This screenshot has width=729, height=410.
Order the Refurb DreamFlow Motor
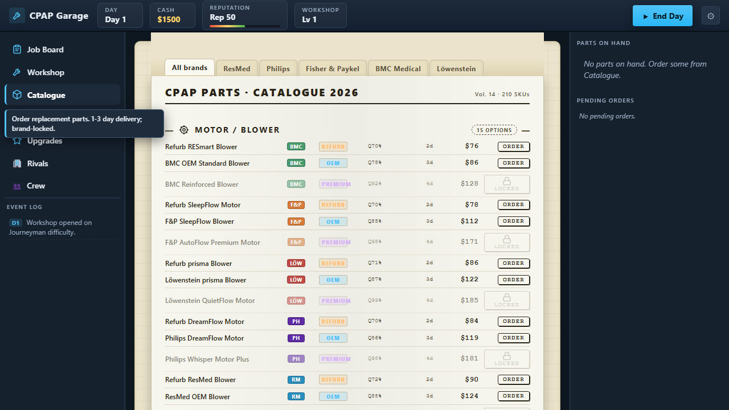pos(514,321)
